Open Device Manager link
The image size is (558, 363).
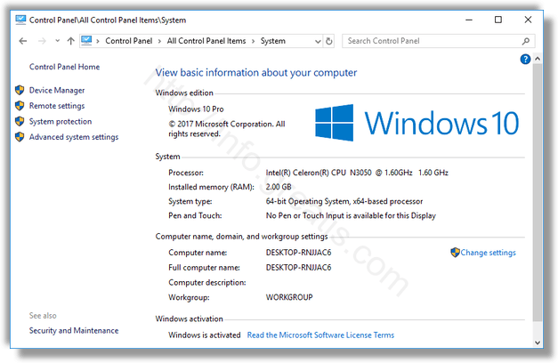point(57,91)
